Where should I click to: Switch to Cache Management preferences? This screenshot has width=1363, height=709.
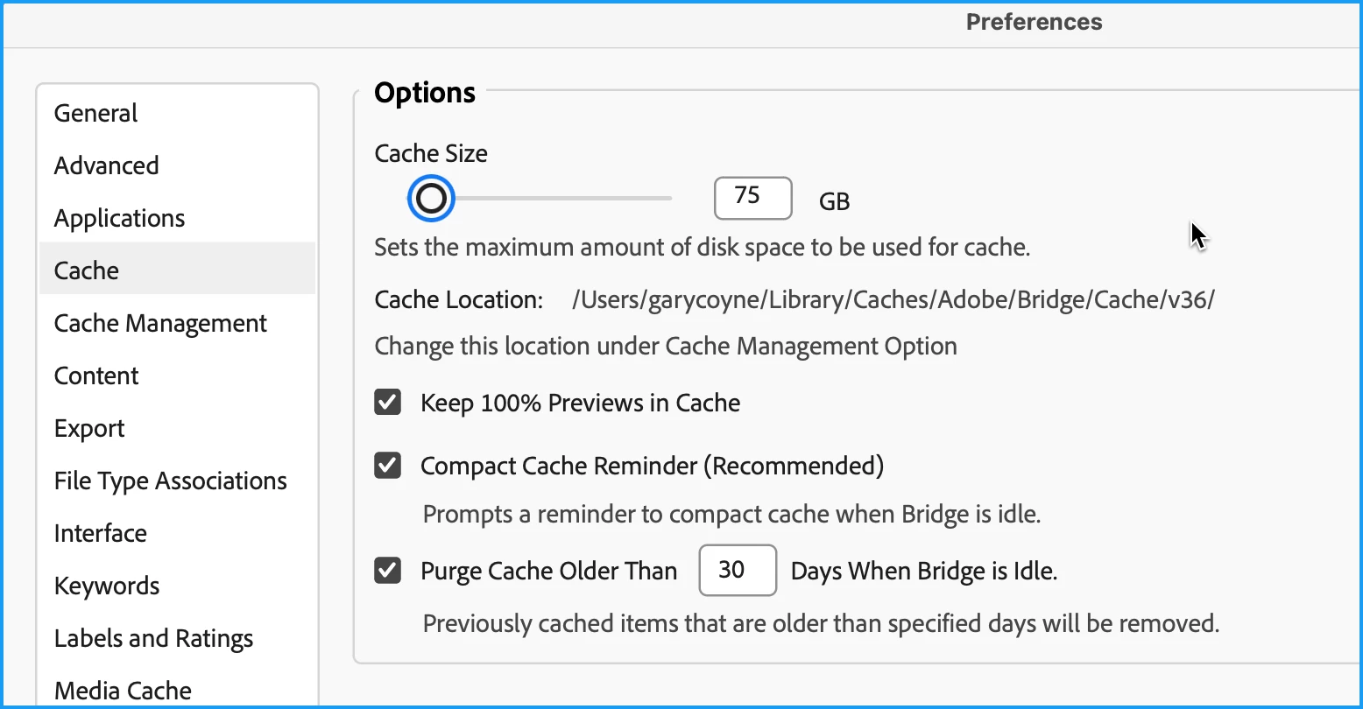tap(160, 324)
